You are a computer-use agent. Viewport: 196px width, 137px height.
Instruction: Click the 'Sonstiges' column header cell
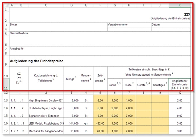pos(160,84)
